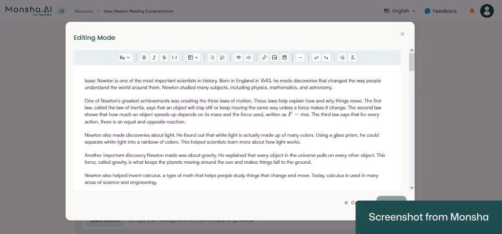Click the F = ma formula
The height and width of the screenshot is (234, 502).
[x=299, y=114]
